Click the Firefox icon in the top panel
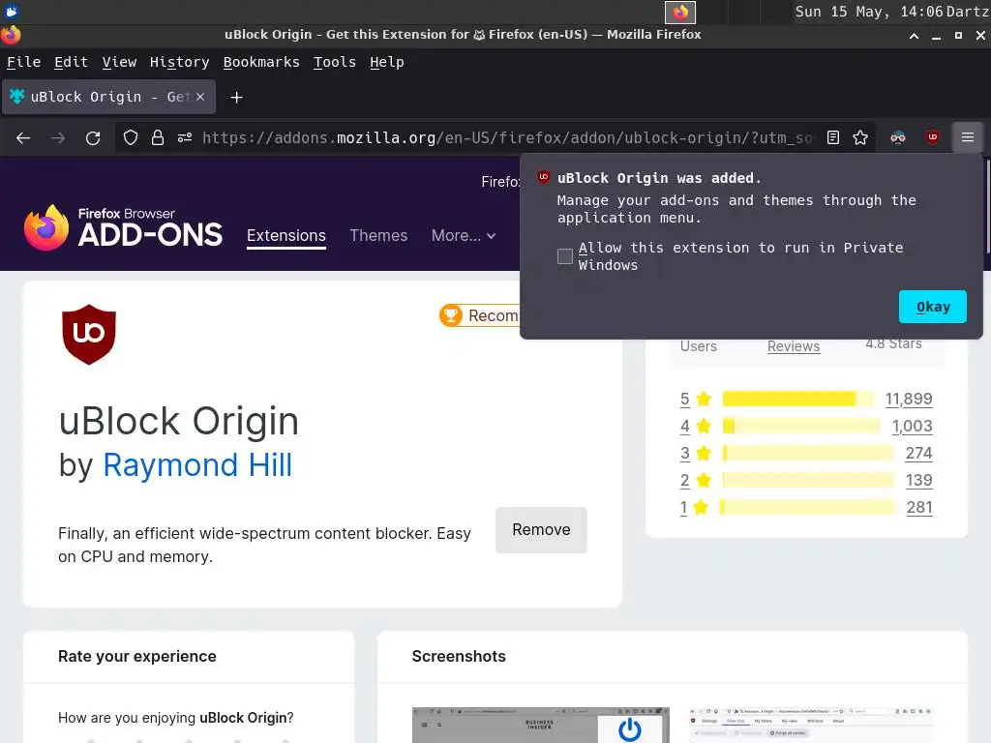This screenshot has width=991, height=743. 680,12
